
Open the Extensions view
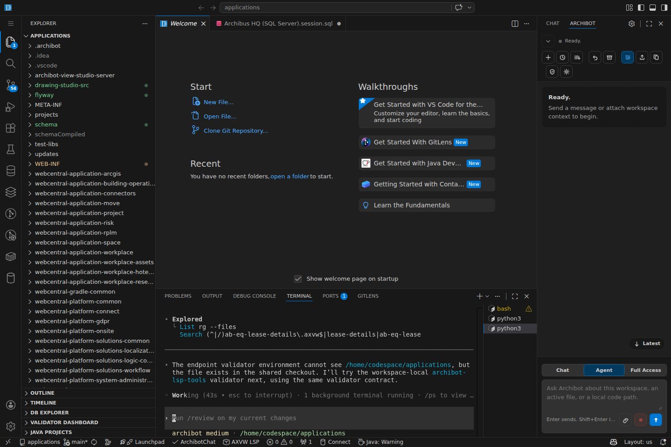point(11,128)
